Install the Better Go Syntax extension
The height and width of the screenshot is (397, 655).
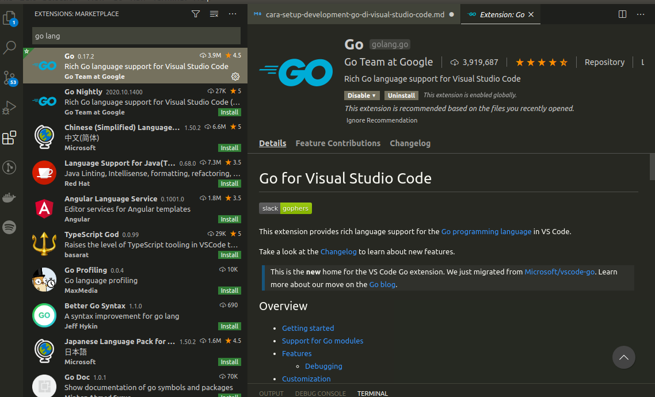[229, 326]
